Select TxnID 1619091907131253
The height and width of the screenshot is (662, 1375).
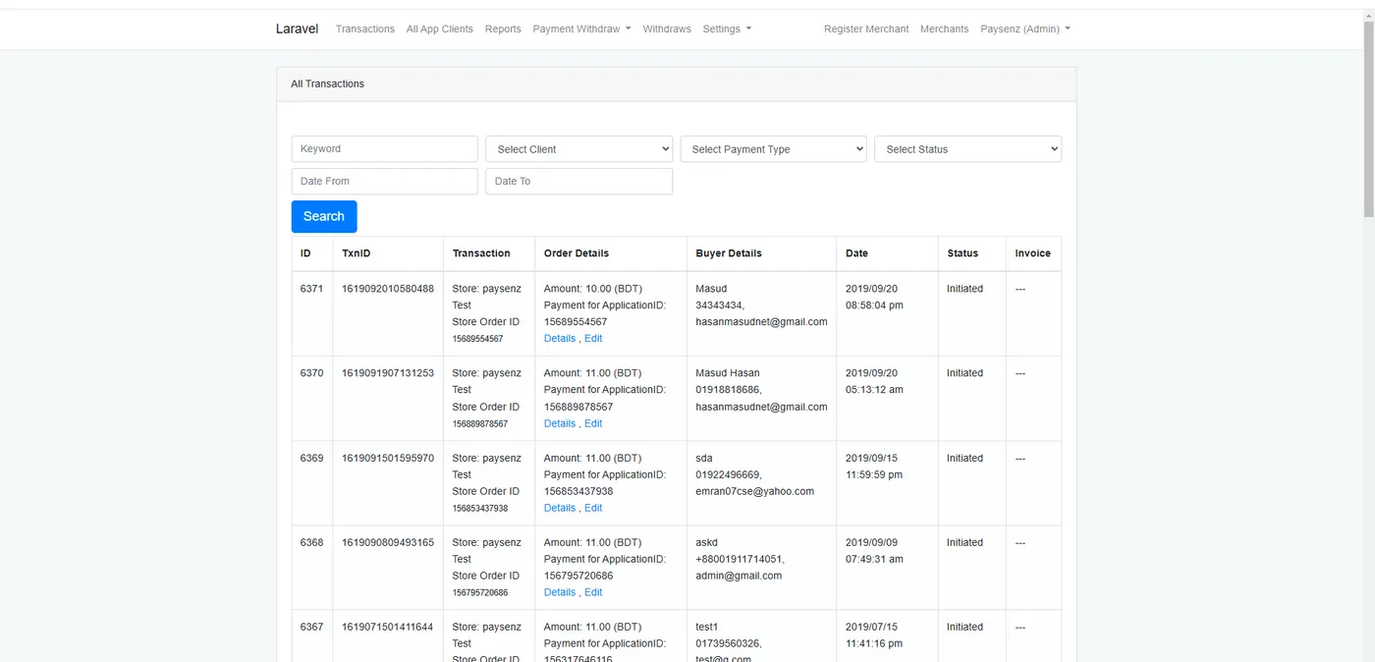click(388, 373)
